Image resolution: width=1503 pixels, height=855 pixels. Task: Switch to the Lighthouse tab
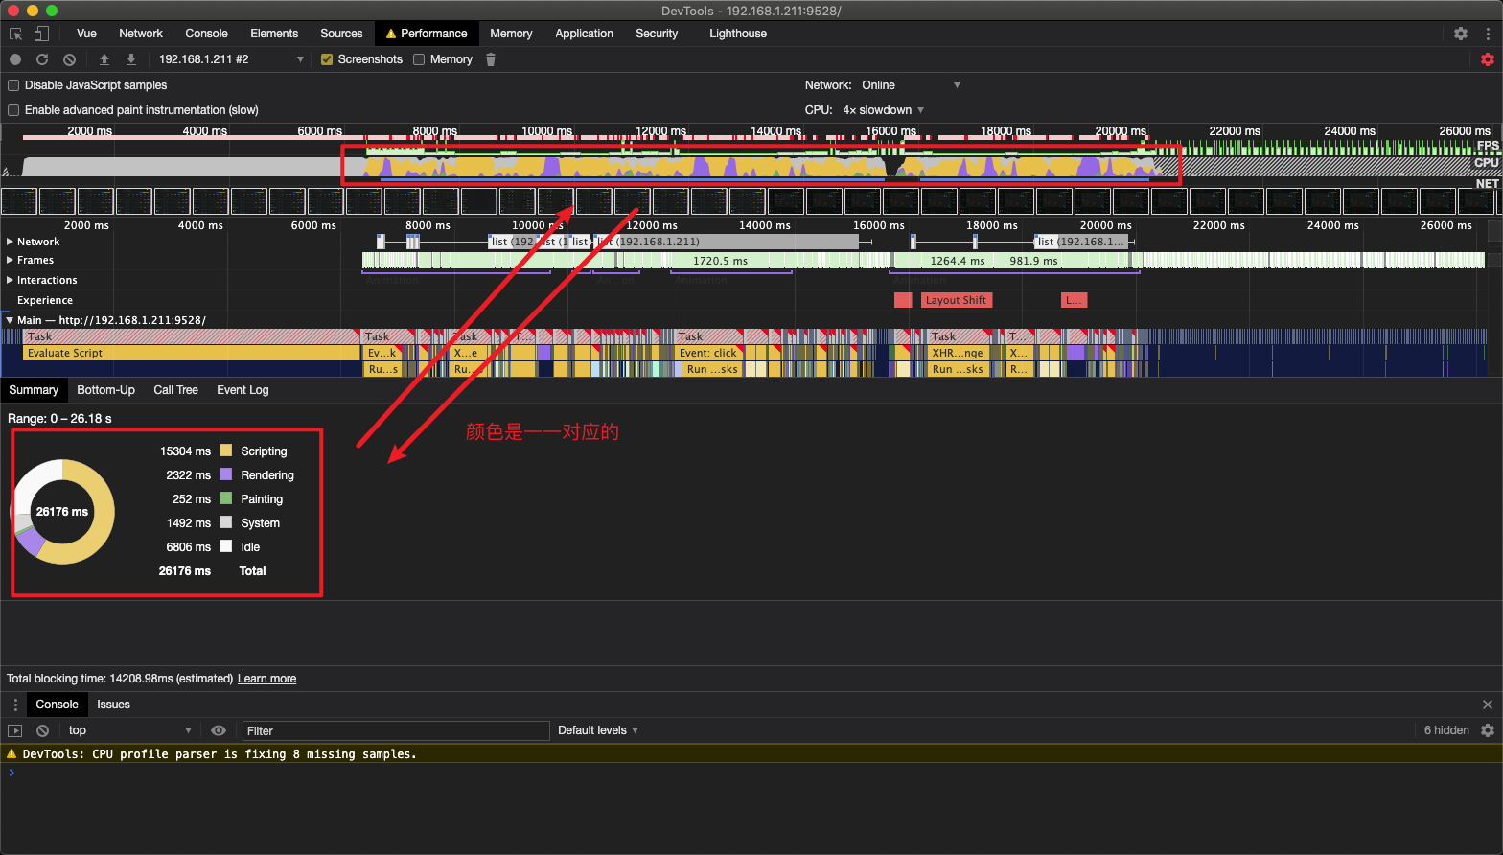point(738,34)
